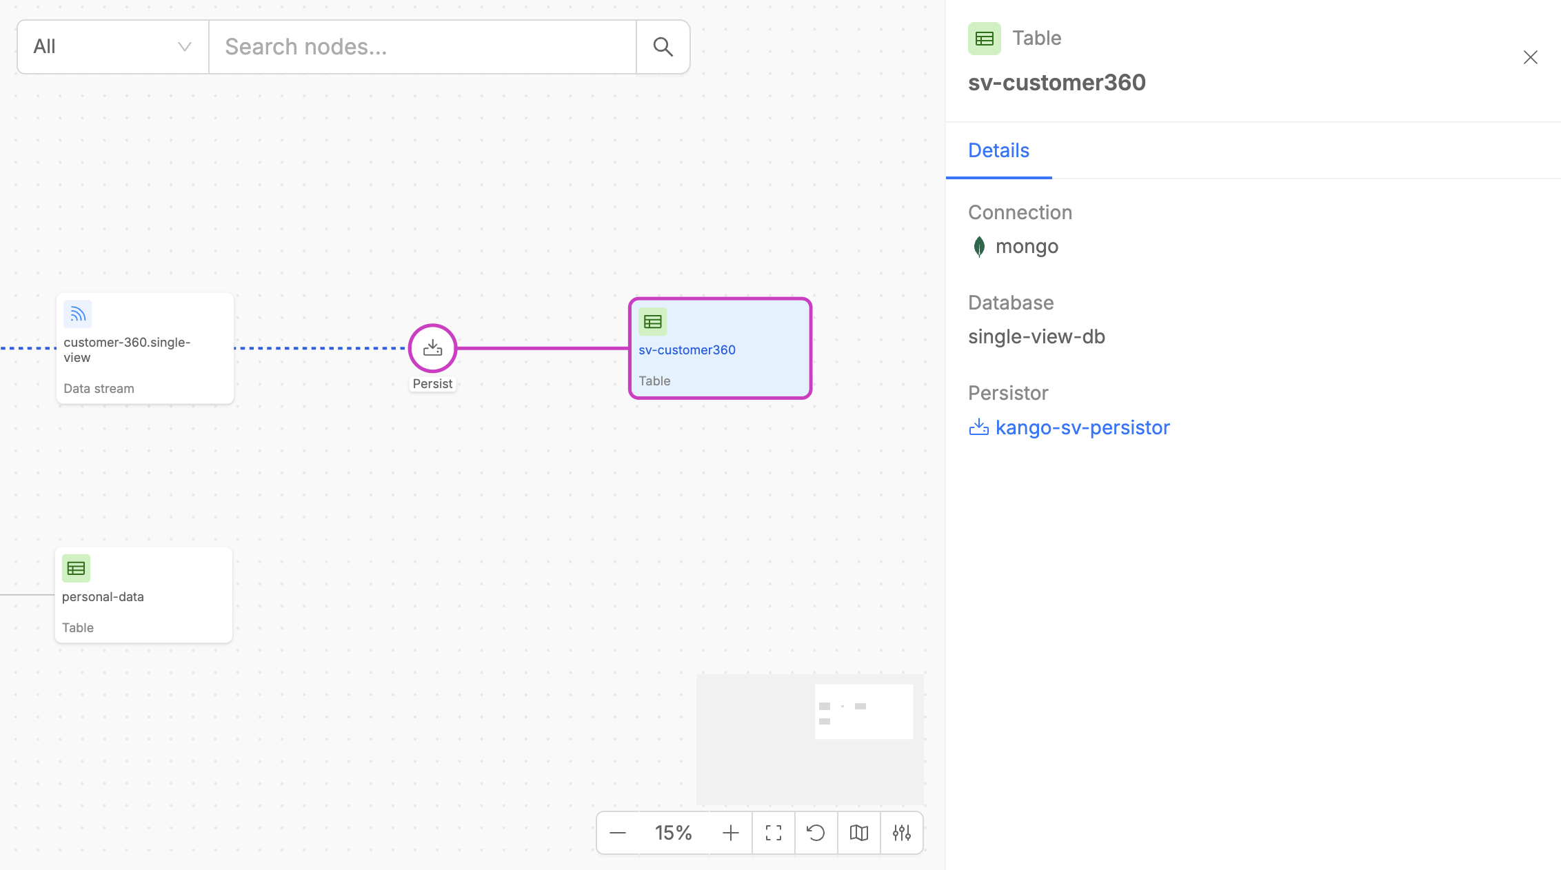Select the customer-360.single-view node
Image resolution: width=1561 pixels, height=870 pixels.
[145, 349]
